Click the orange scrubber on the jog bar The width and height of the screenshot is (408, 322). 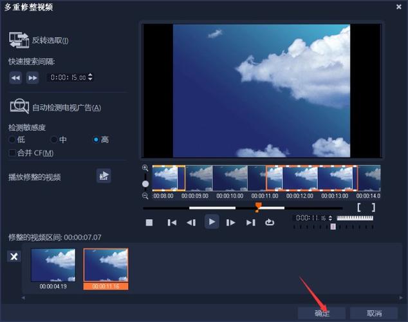[x=258, y=207]
